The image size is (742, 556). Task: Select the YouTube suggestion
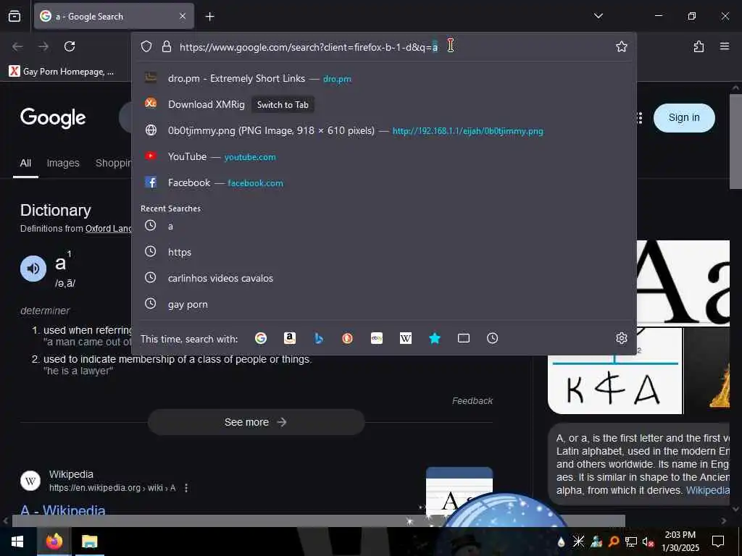[384, 156]
